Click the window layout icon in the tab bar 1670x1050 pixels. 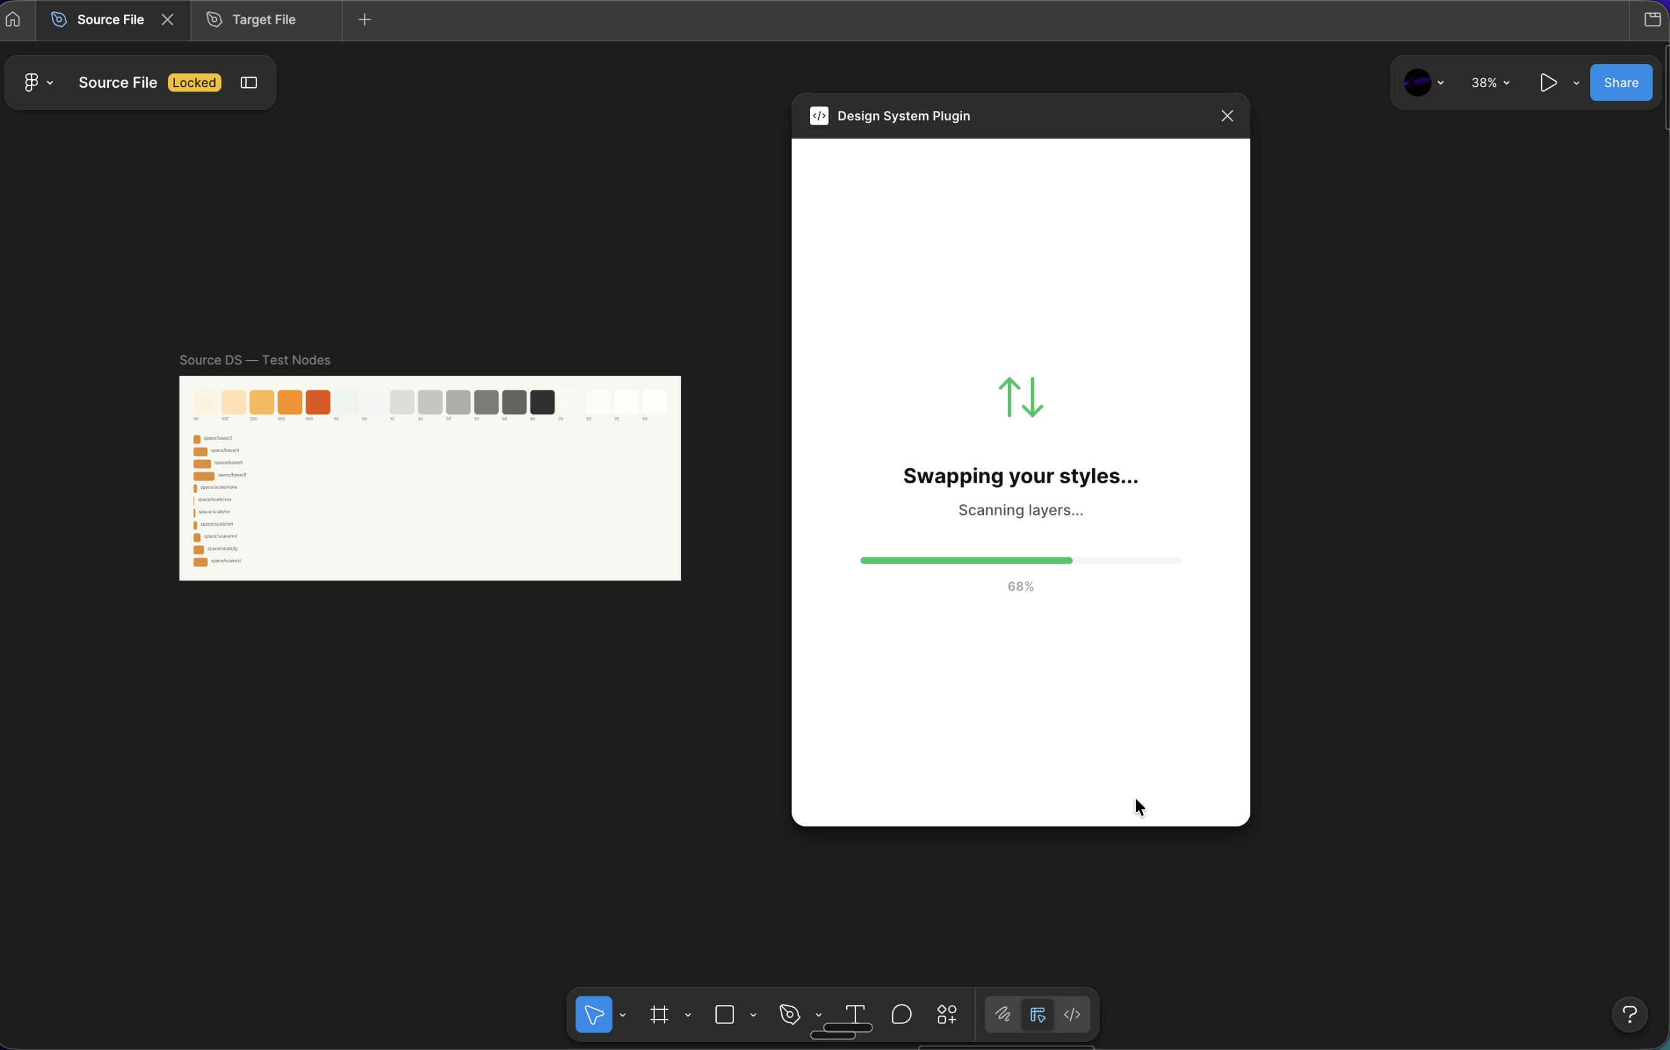(x=1653, y=19)
